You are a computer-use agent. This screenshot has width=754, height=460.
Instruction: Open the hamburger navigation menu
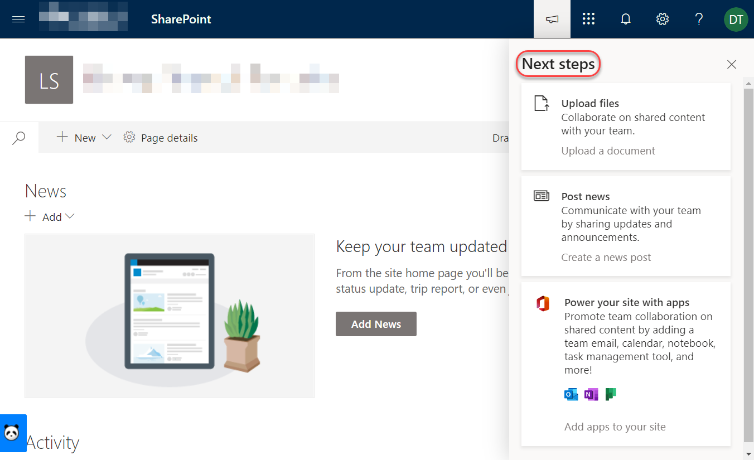coord(18,19)
